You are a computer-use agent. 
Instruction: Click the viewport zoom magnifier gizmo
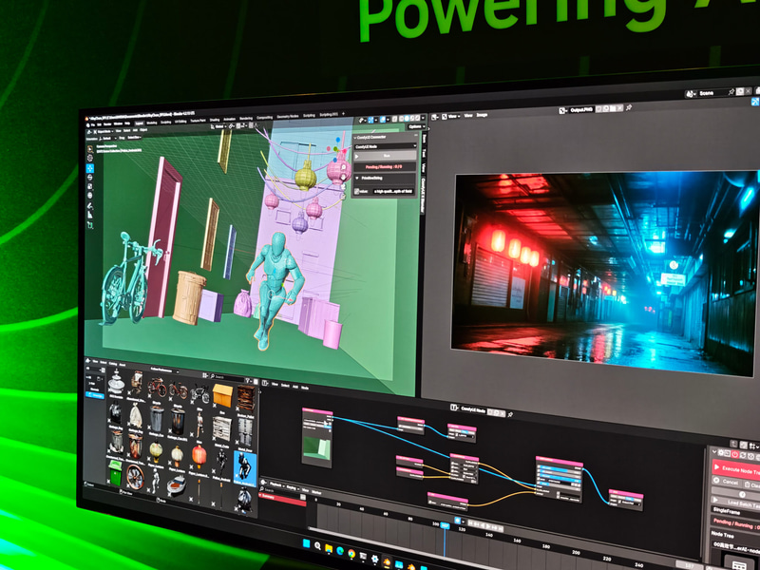point(344,167)
